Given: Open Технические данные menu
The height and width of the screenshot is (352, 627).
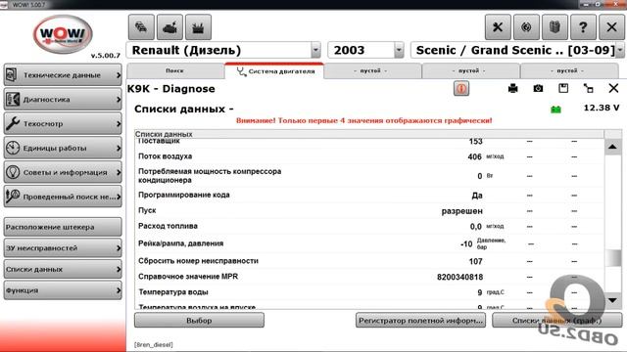Looking at the screenshot, I should click(x=63, y=75).
